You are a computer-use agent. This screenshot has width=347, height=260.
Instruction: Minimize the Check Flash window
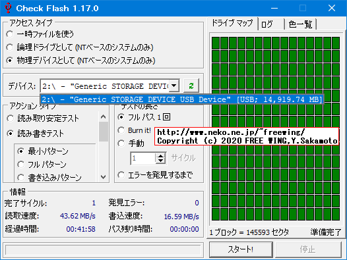pyautogui.click(x=274, y=8)
